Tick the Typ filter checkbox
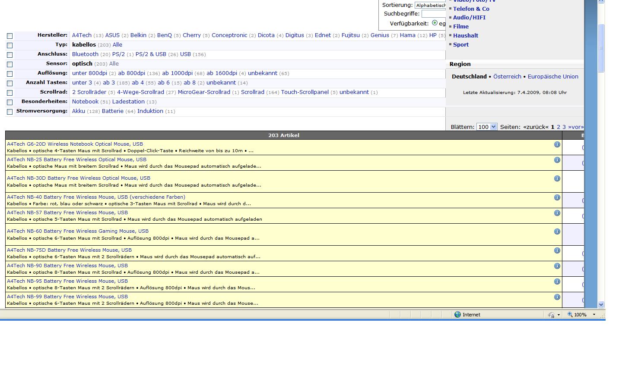The image size is (622, 375). [x=10, y=45]
